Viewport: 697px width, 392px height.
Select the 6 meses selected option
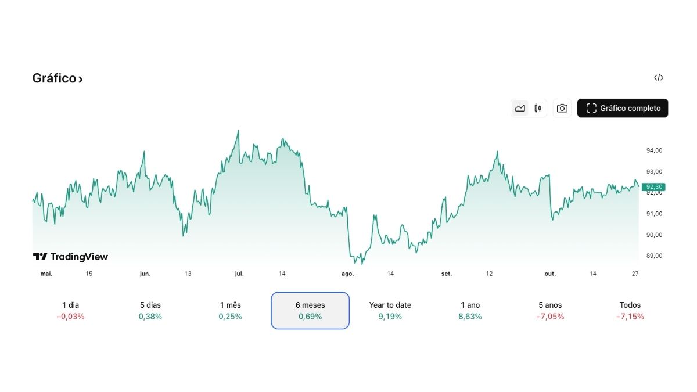pyautogui.click(x=310, y=310)
